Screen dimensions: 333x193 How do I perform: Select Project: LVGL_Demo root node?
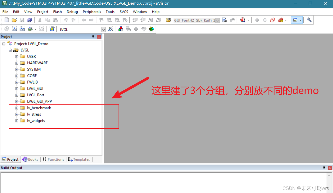click(31, 44)
